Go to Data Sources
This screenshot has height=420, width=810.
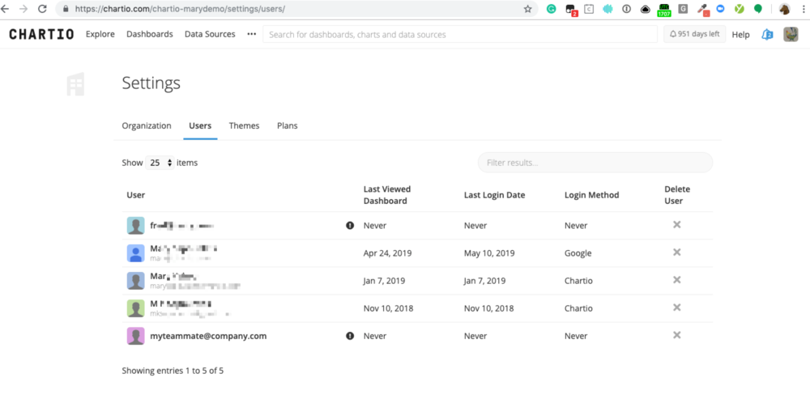[210, 34]
